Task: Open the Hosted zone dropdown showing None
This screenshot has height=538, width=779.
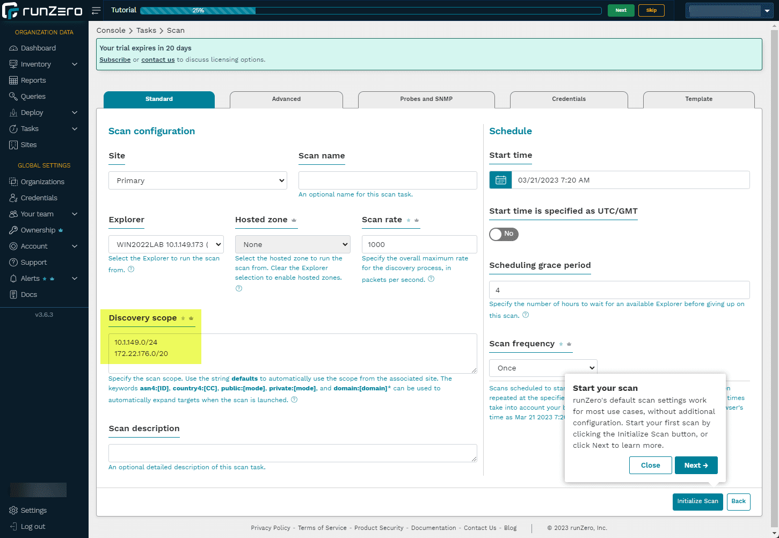Action: click(x=293, y=244)
